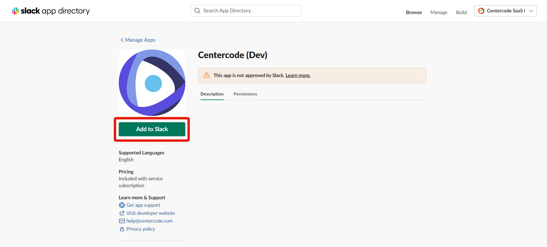Open the Privacy policy link
This screenshot has width=547, height=247.
click(x=141, y=229)
